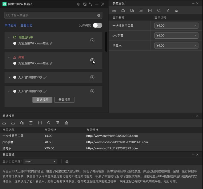Toggle the 允许调度 switch
The height and width of the screenshot is (189, 203).
pos(97,25)
